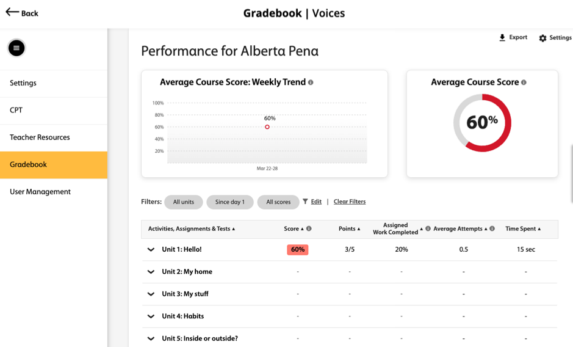Click the hamburger menu icon in sidebar
The height and width of the screenshot is (347, 573).
pyautogui.click(x=16, y=48)
